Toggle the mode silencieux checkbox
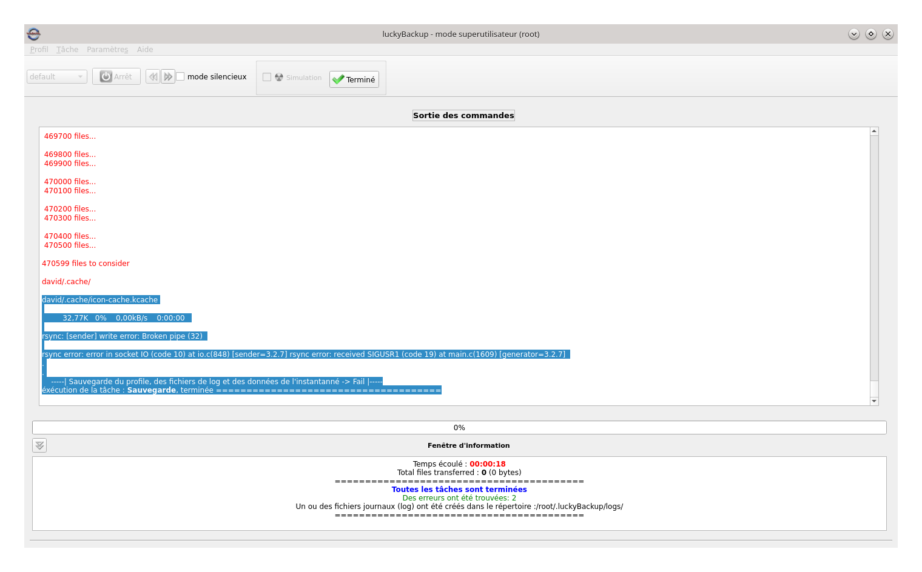This screenshot has width=922, height=572. tap(180, 76)
